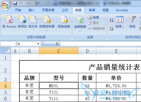The height and width of the screenshot is (102, 141).
Task: Import data 自文本
Action: pyautogui.click(x=33, y=22)
